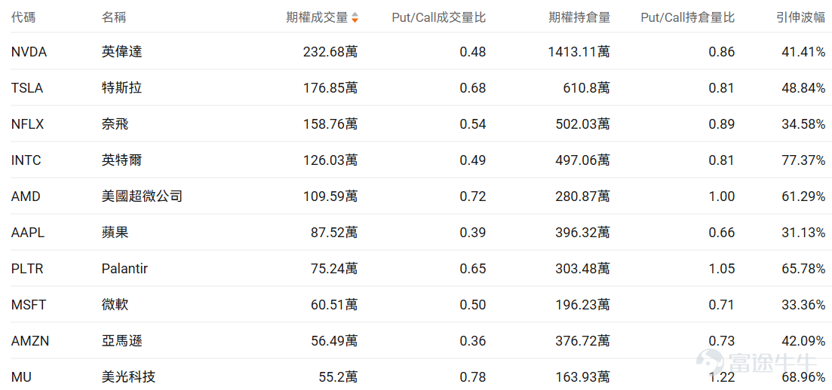Select the implied volatility 61.29%
The height and width of the screenshot is (390, 832).
click(803, 197)
